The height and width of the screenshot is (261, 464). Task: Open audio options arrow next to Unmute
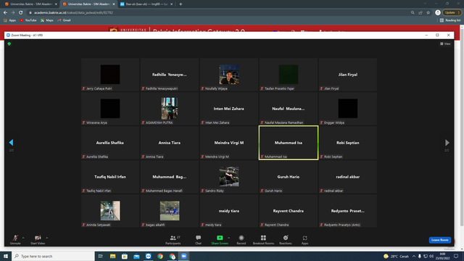[23, 238]
